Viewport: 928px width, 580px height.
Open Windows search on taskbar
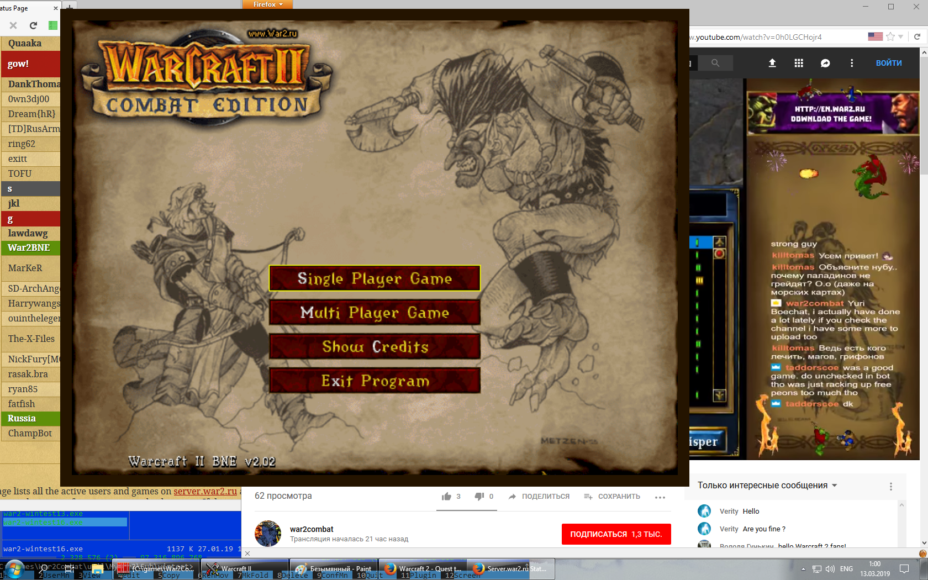point(44,568)
